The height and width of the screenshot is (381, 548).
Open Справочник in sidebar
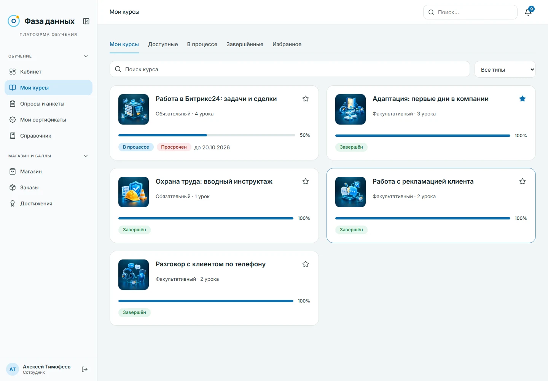click(48, 136)
